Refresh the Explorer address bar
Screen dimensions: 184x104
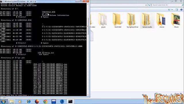pos(149,5)
